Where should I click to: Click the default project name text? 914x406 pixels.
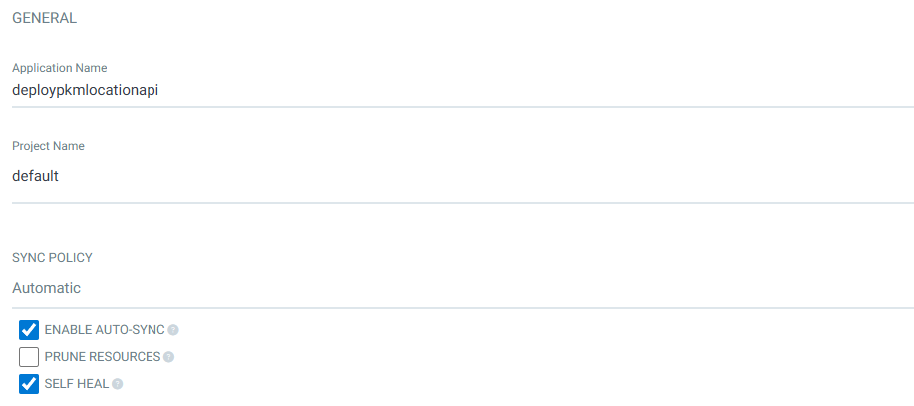tap(36, 176)
